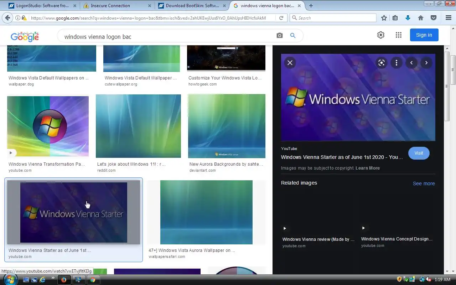Close the LogonStudio tab

(x=74, y=6)
